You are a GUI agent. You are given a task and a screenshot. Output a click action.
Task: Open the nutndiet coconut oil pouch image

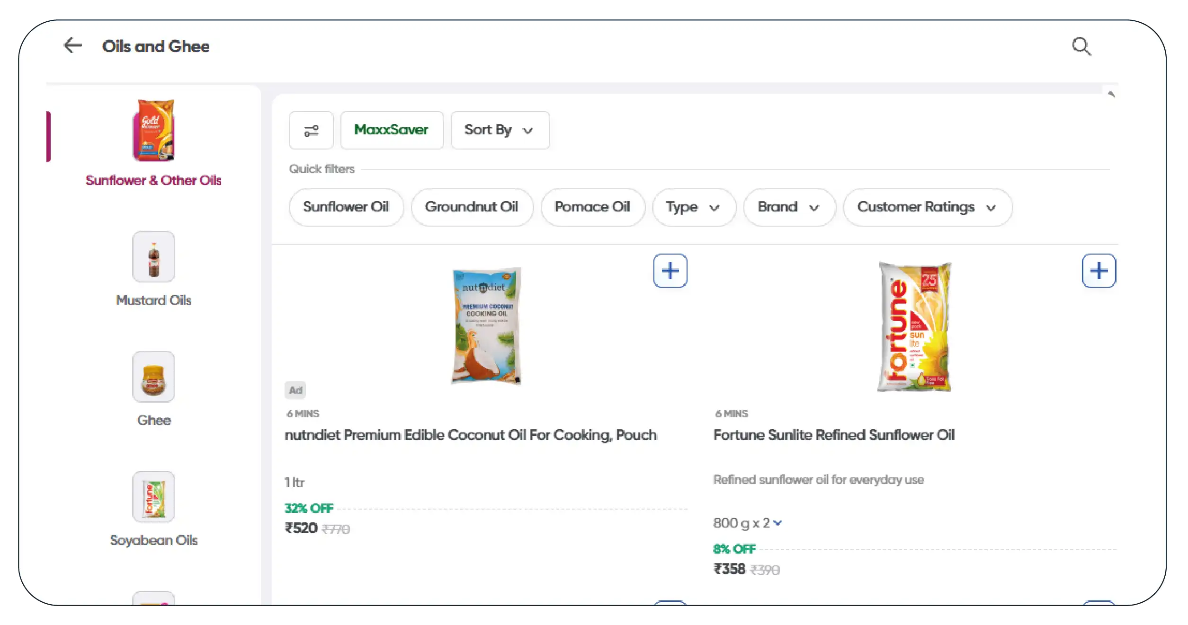[486, 326]
